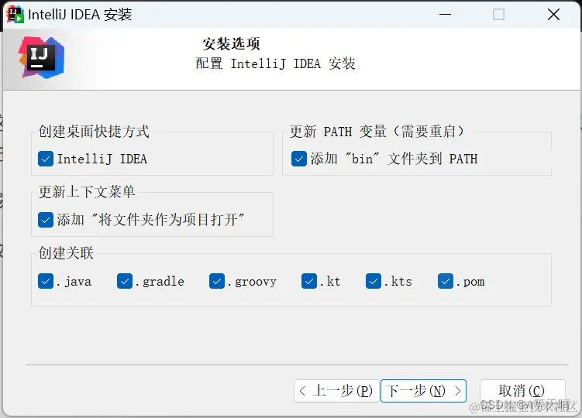Screen dimensions: 582x418
Task: Toggle the .groovy association checkbox
Action: pos(217,281)
